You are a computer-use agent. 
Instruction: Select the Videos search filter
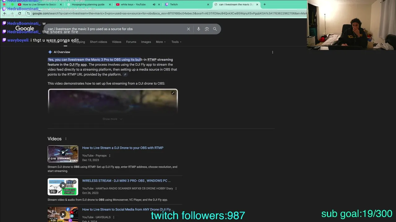tap(117, 42)
